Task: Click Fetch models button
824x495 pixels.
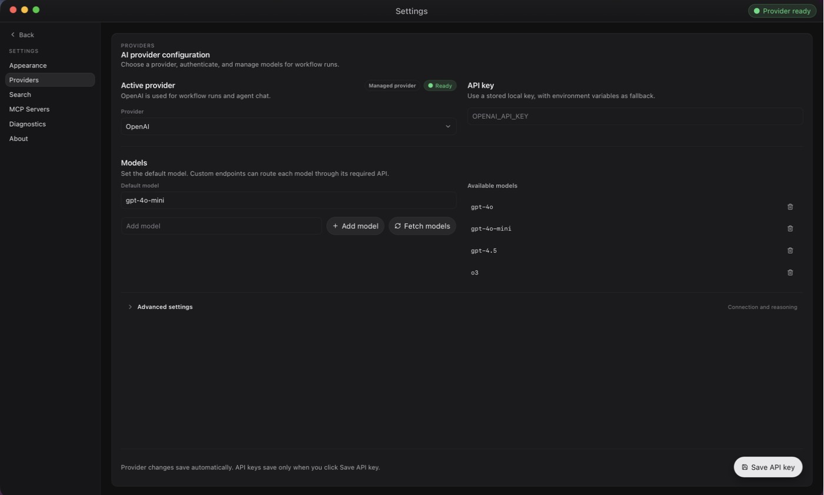Action: click(x=422, y=226)
